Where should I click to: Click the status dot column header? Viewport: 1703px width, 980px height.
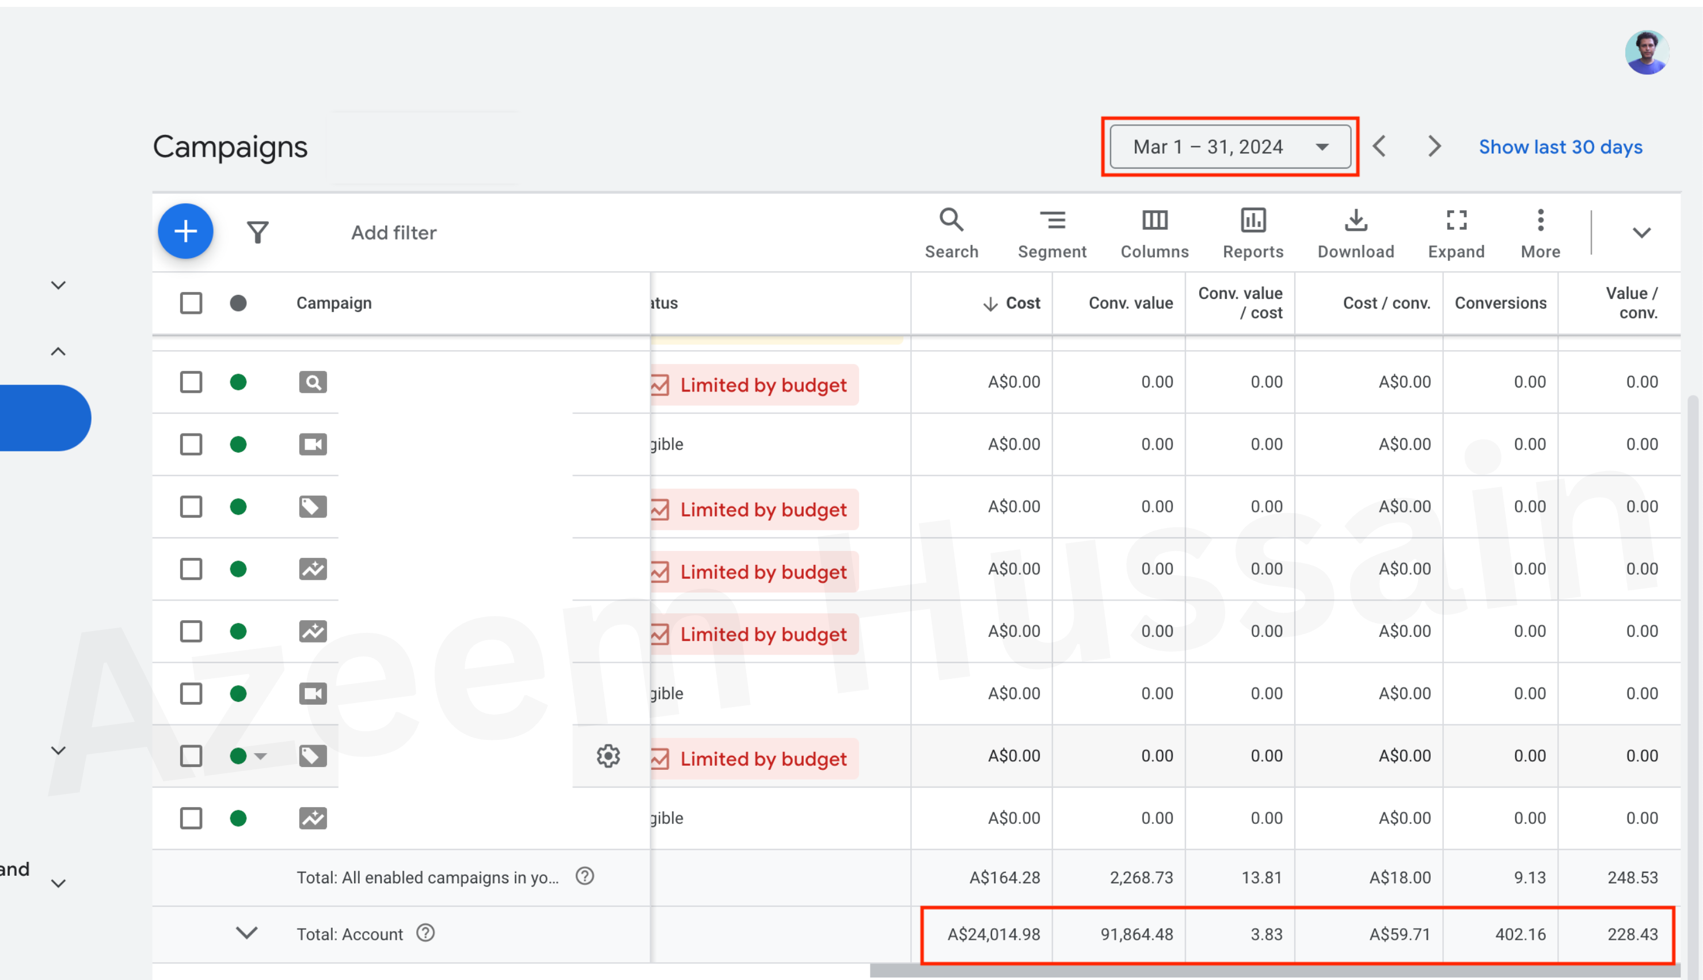pyautogui.click(x=238, y=303)
